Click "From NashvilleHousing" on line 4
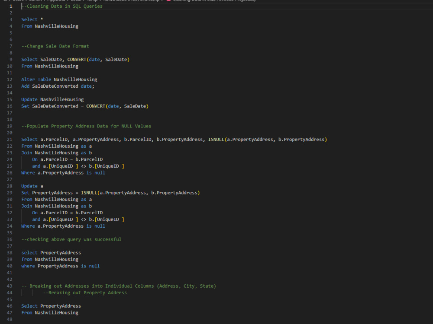Viewport: 433px width, 324px height. point(50,26)
